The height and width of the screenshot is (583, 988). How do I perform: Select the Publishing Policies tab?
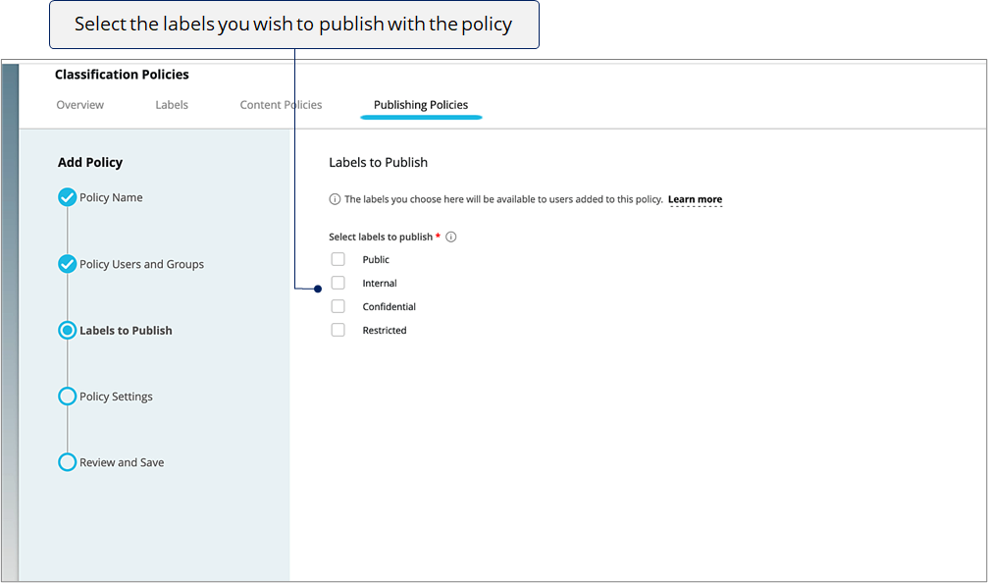(x=421, y=105)
